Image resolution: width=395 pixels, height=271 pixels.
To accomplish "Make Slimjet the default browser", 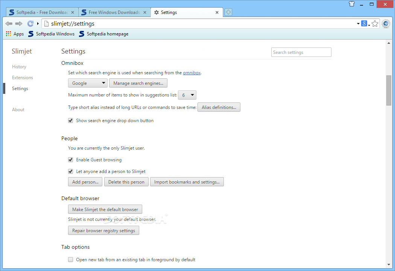I will 105,210.
